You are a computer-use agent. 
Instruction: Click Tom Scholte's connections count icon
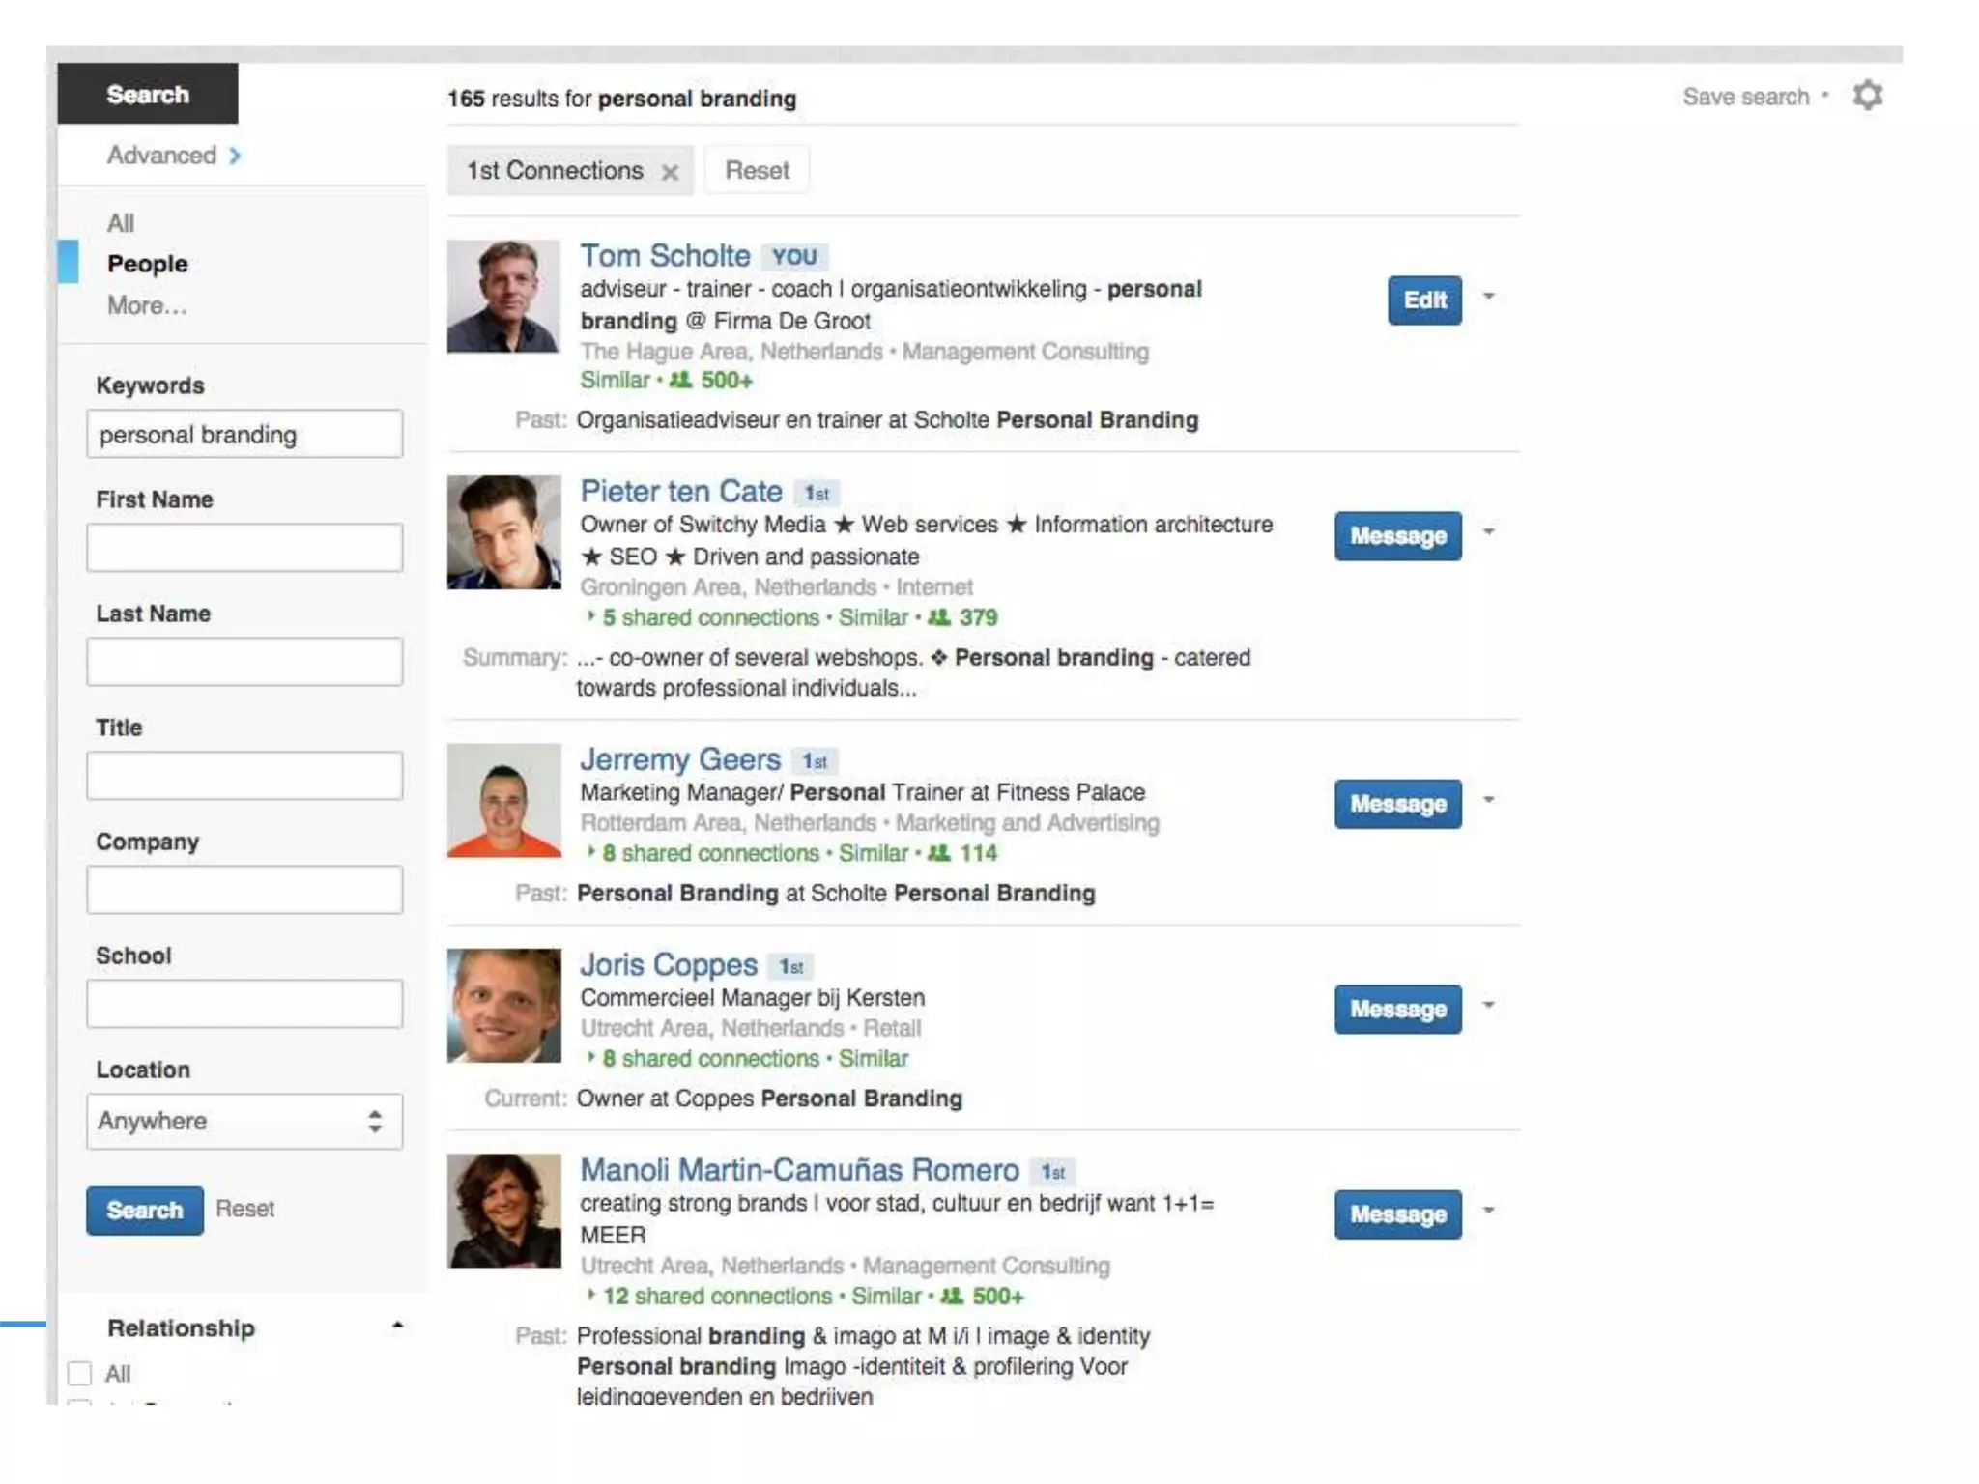[680, 381]
